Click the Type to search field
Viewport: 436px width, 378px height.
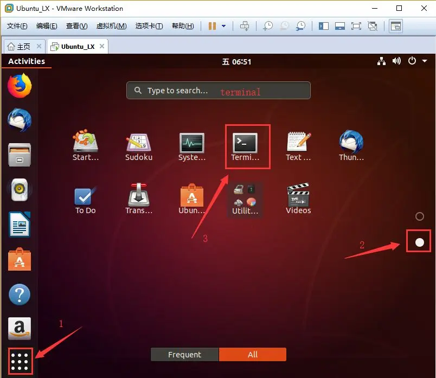pos(219,91)
